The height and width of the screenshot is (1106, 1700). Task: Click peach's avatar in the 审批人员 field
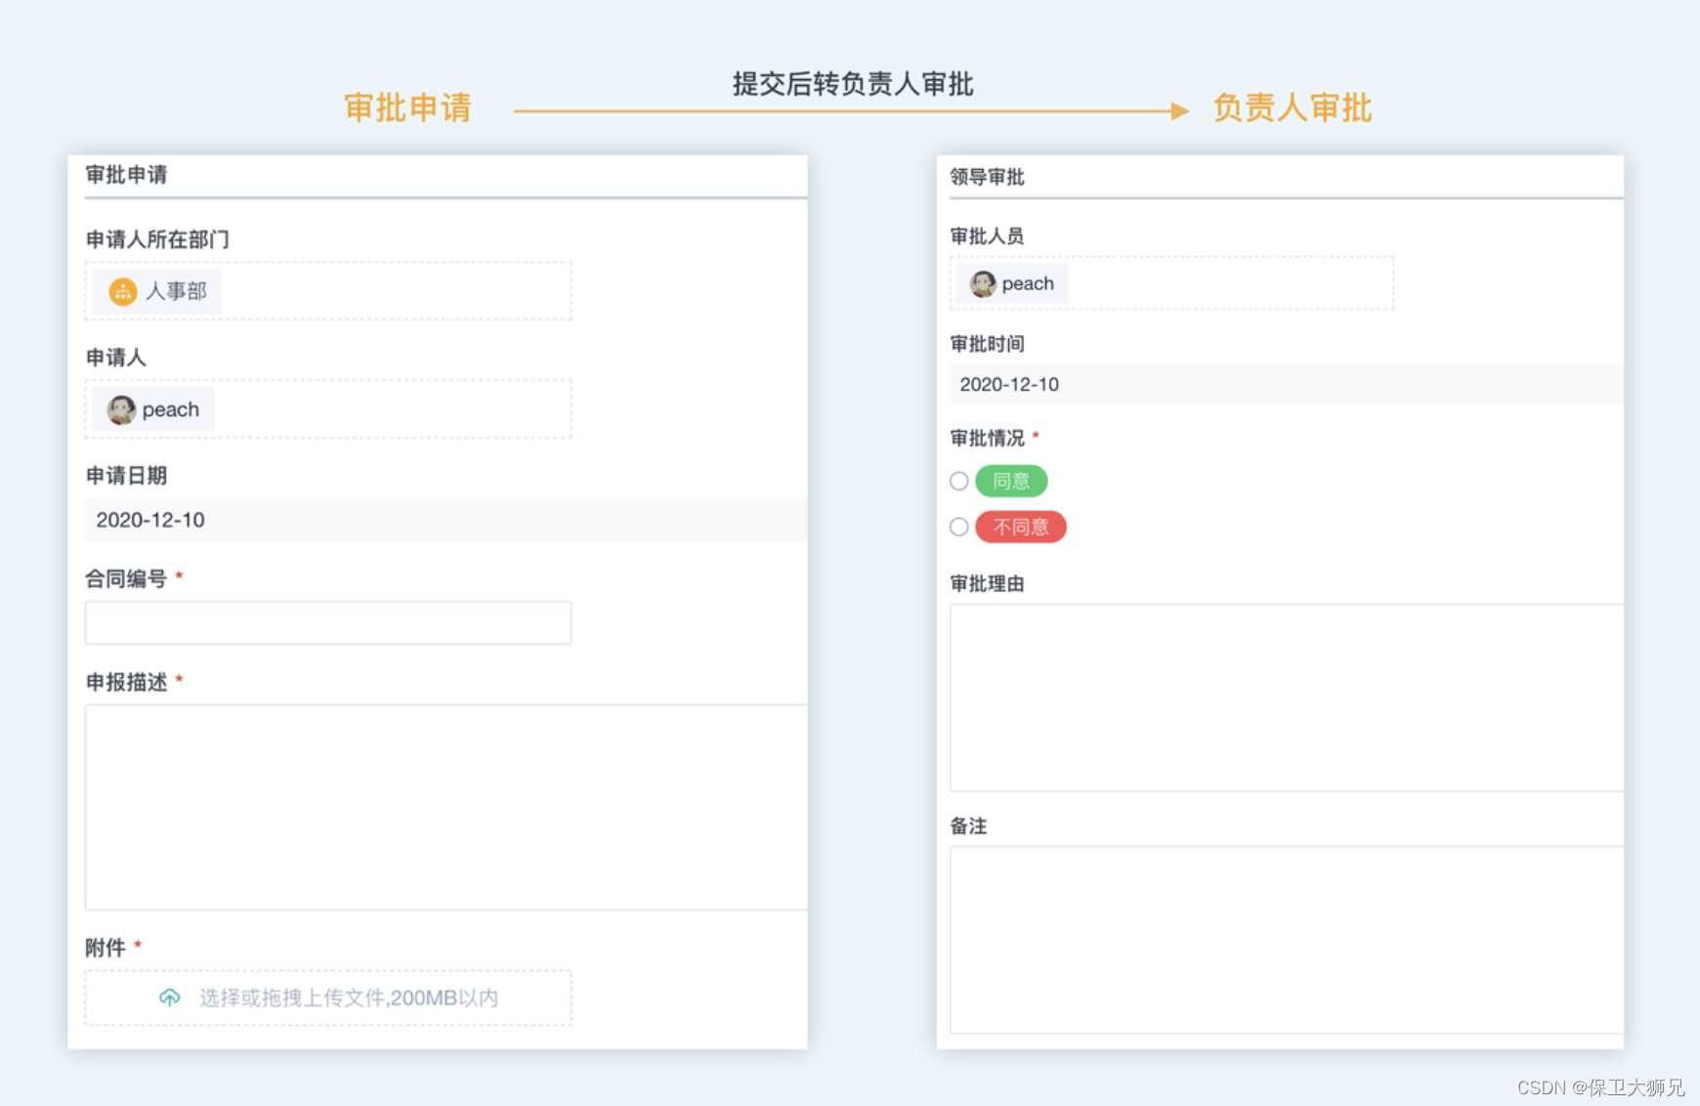point(983,283)
